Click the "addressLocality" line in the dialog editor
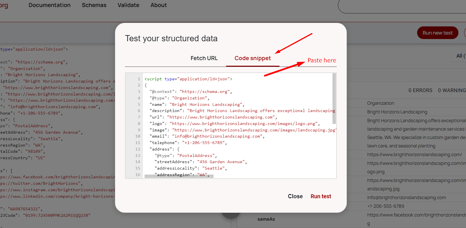Screen dimensions: 466x228 pos(191,168)
